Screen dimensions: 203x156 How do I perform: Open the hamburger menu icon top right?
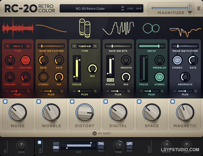click(199, 8)
